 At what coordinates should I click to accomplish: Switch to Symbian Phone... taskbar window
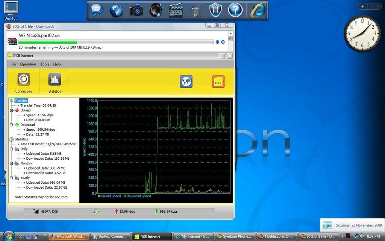point(234,236)
